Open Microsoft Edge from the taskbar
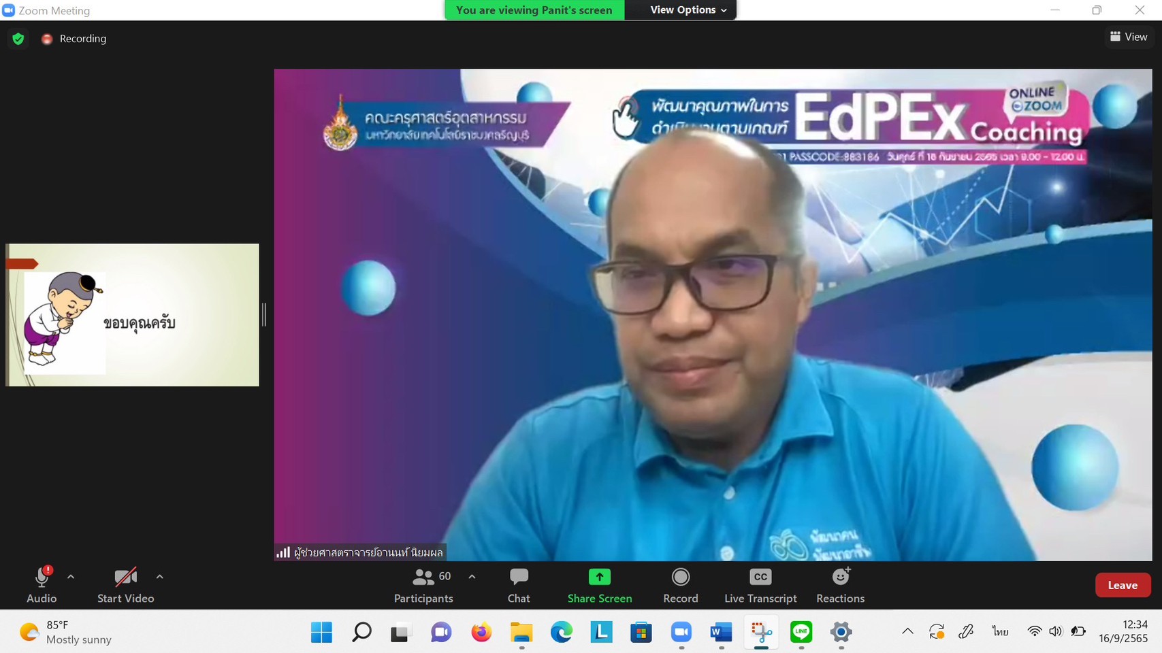 pos(562,633)
